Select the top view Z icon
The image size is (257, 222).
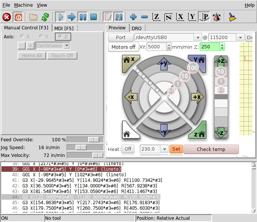tap(156, 17)
